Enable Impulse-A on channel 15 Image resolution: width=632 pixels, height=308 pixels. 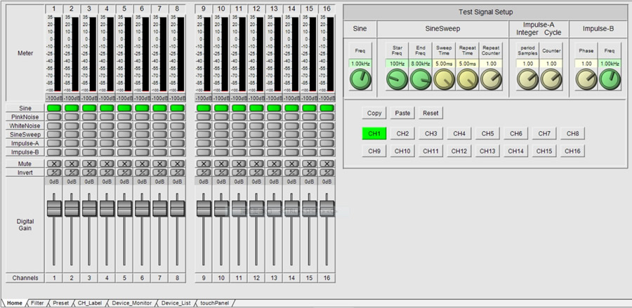point(309,143)
